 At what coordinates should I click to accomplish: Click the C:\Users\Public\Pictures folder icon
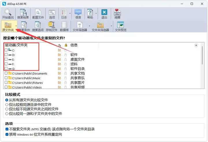[x=10, y=82]
